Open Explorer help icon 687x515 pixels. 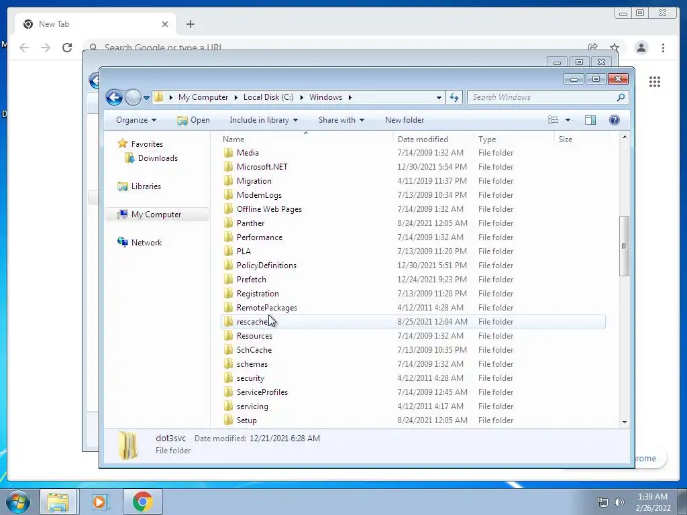[x=615, y=120]
